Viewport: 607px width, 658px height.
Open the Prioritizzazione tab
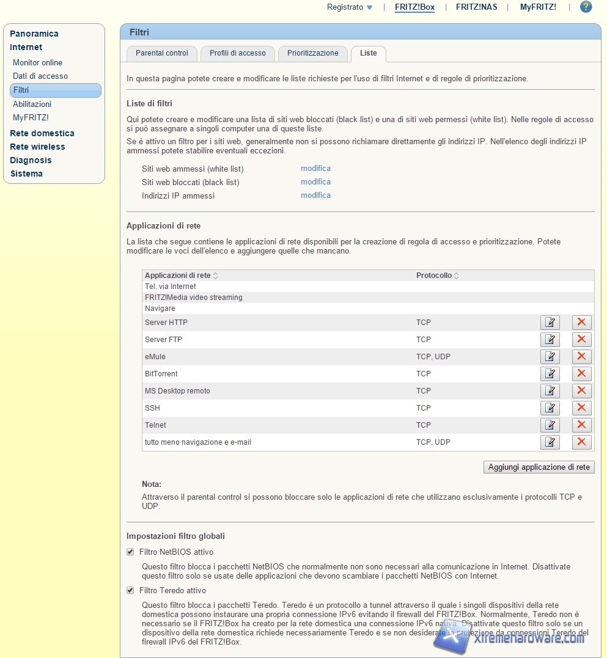(x=312, y=53)
